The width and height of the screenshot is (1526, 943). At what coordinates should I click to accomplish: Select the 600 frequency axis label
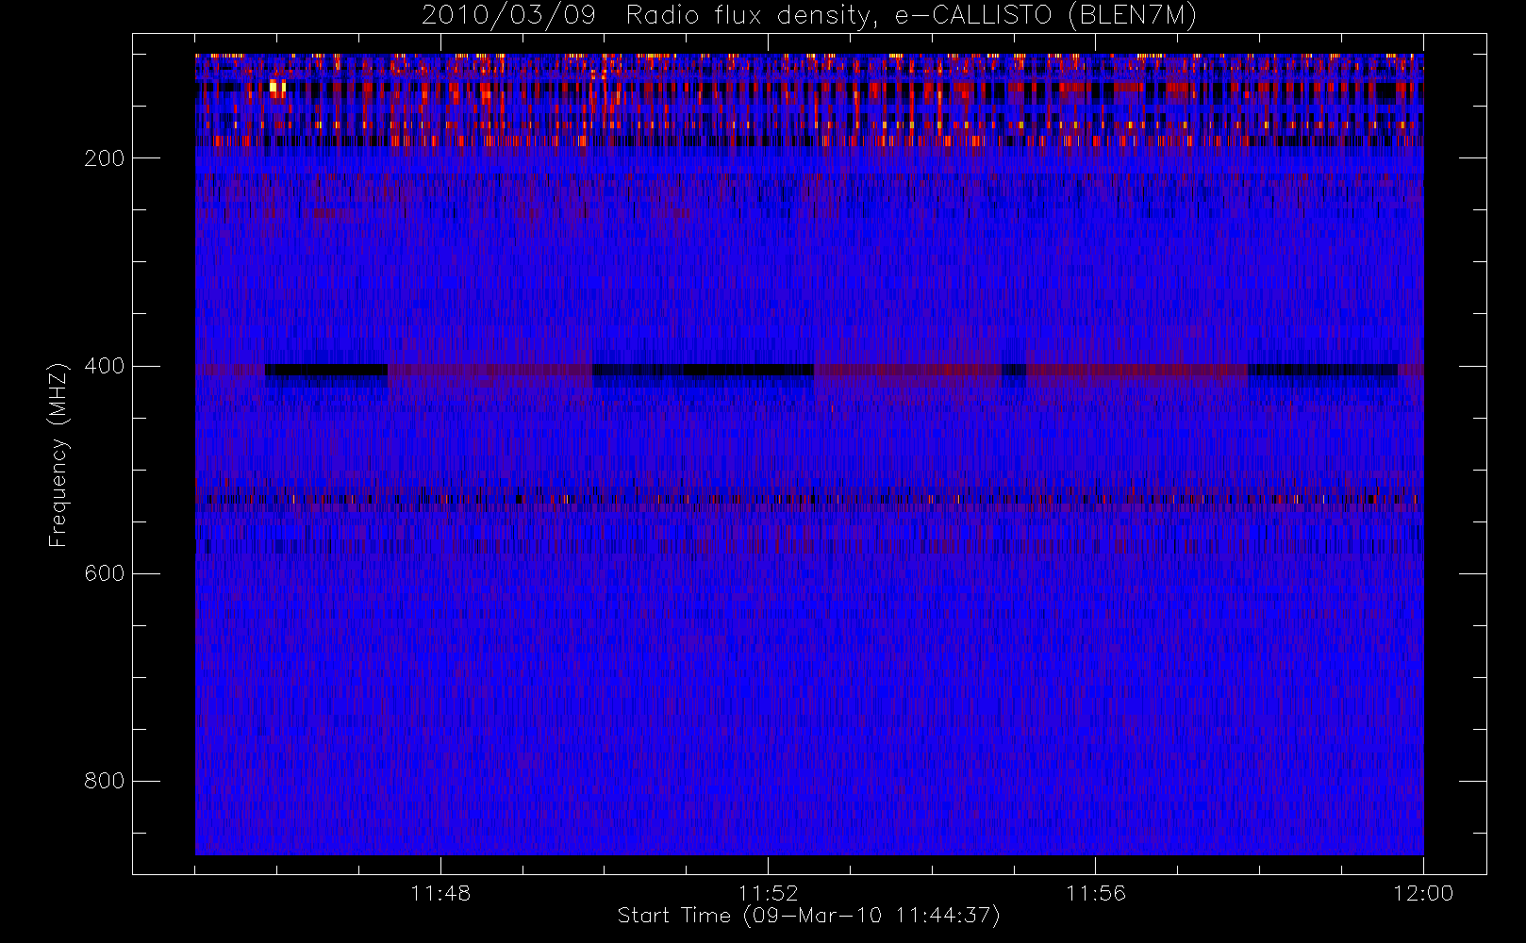point(104,573)
